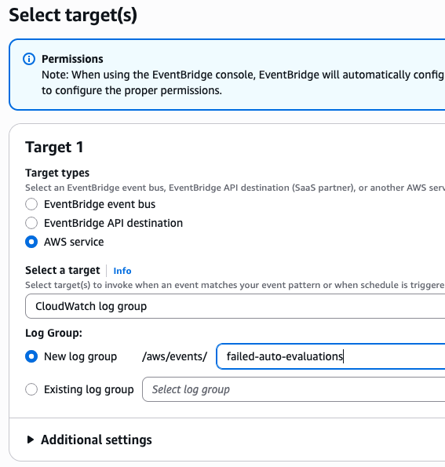Select the AWS service radio button
Viewport: 445px width, 467px height.
click(31, 242)
